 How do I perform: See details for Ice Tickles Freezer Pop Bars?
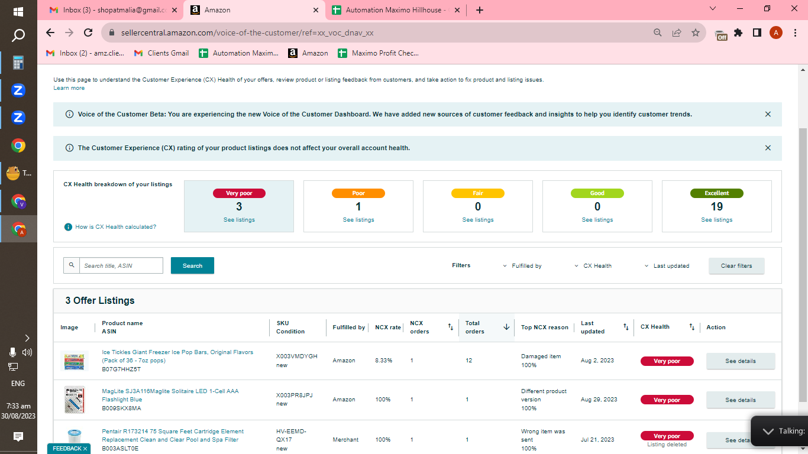tap(741, 361)
